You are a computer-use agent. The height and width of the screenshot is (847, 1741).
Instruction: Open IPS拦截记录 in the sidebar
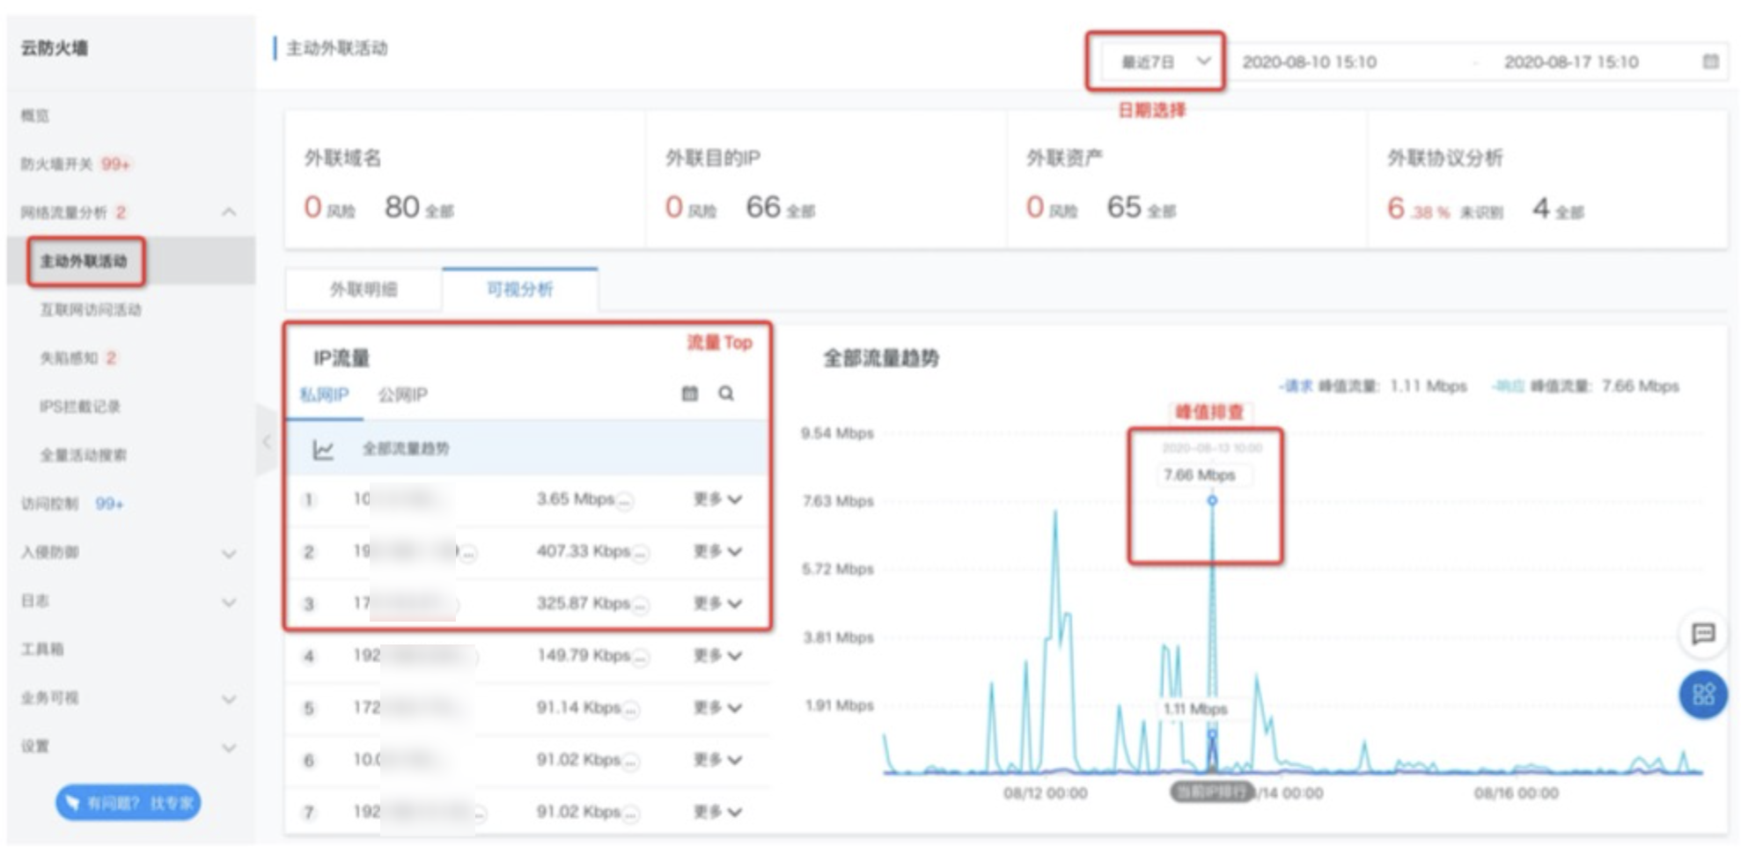click(x=80, y=407)
